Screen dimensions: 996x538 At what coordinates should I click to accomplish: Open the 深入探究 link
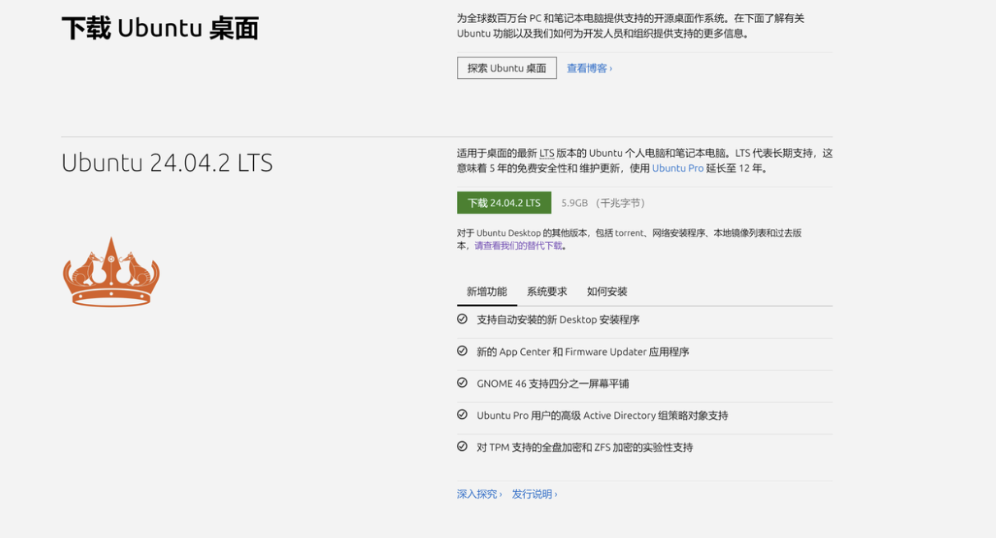479,494
